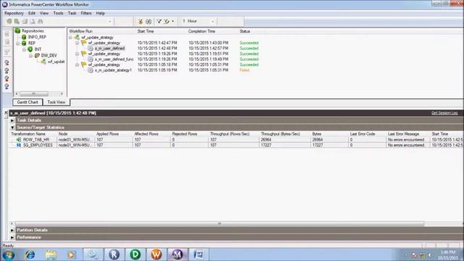
Task: Click the red task icon in the left vertical toolbar
Action: click(7, 79)
